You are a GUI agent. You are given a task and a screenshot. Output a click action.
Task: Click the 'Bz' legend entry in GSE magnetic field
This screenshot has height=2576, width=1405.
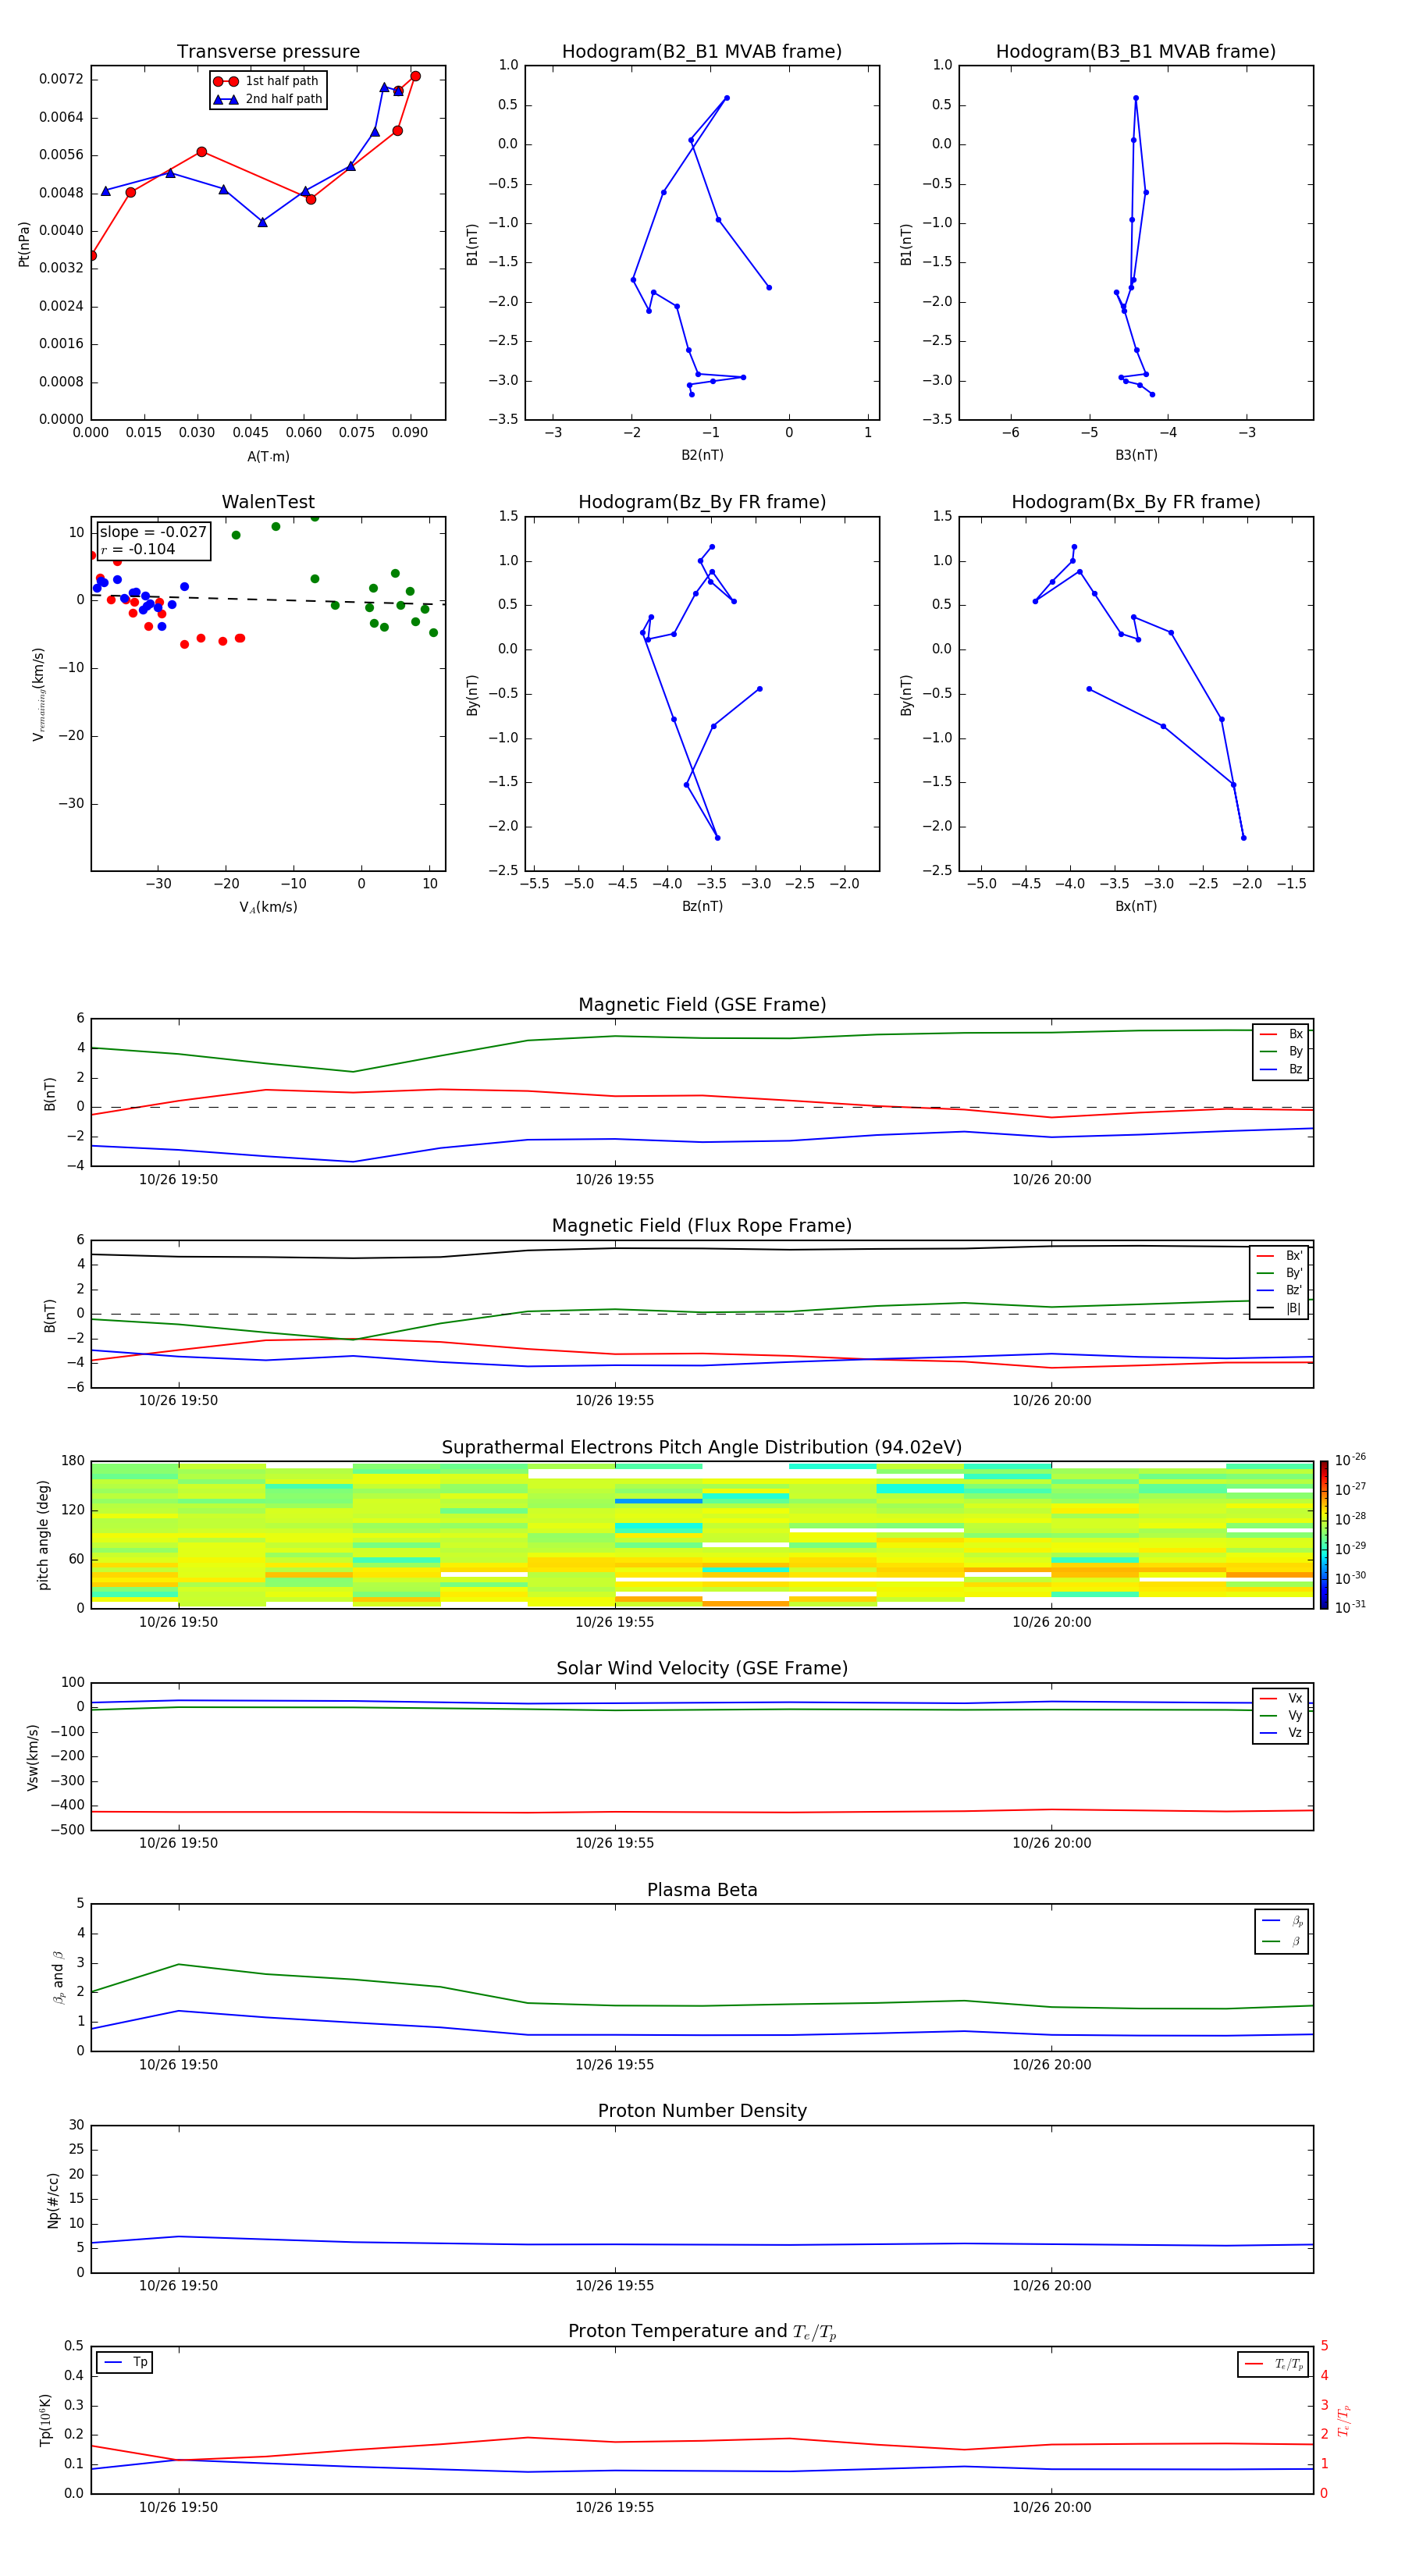(x=1281, y=1069)
